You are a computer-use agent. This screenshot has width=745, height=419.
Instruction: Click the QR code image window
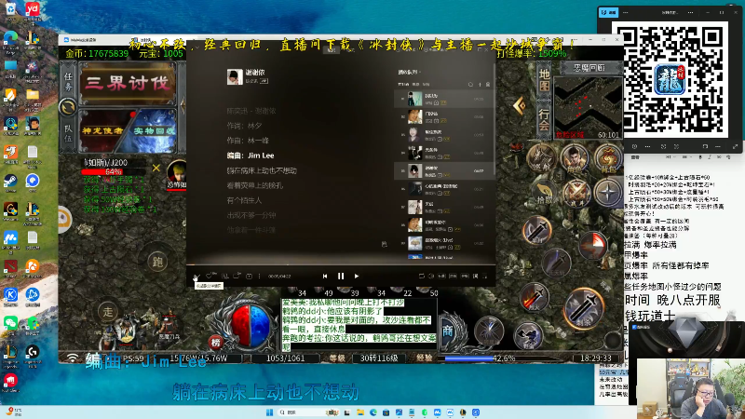[x=670, y=79]
